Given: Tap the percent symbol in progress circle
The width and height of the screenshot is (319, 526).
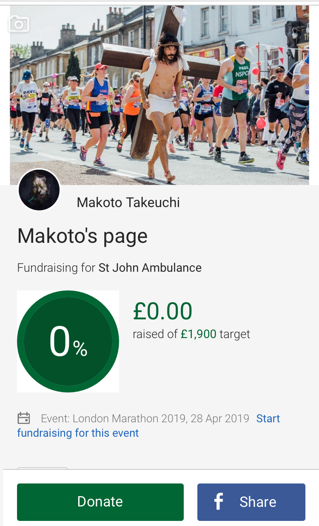Looking at the screenshot, I should pos(80,349).
